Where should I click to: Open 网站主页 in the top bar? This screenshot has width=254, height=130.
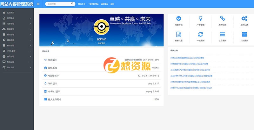82,4
